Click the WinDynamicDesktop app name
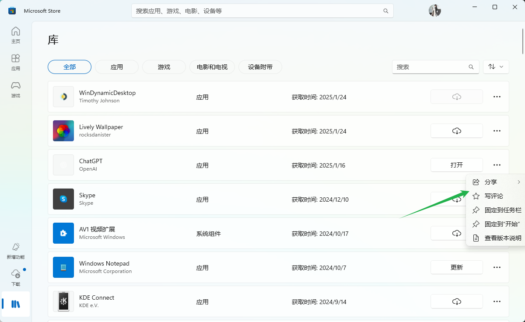Screen dimensions: 525x322 107,93
